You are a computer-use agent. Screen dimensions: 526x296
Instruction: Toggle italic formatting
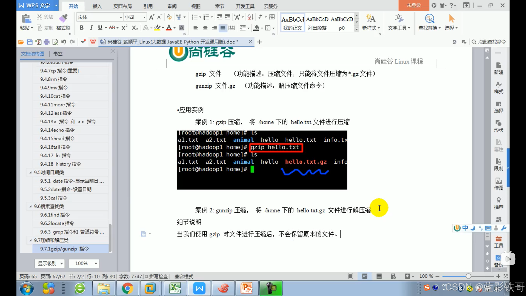point(91,28)
